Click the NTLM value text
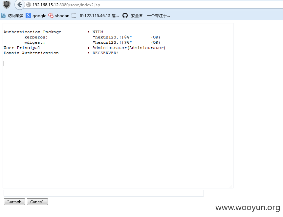 click(x=98, y=32)
